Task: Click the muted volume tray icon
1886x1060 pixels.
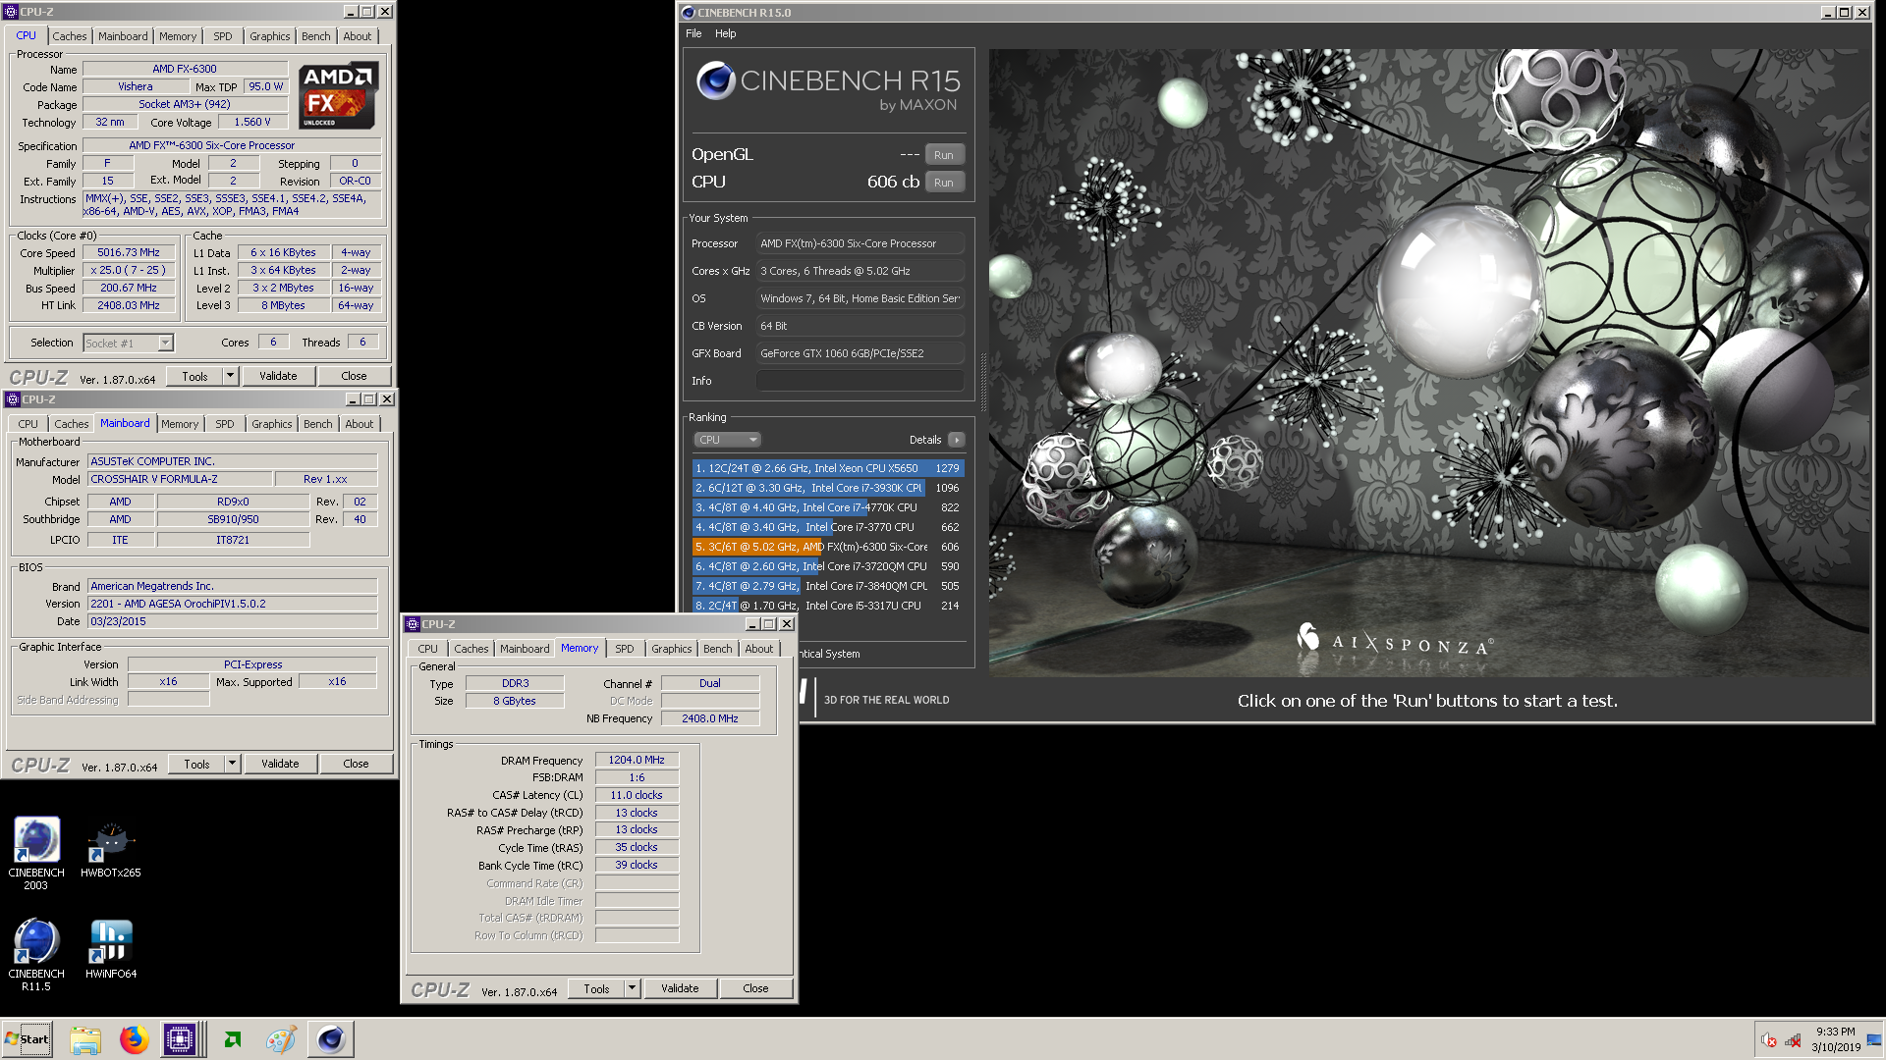Action: click(x=1768, y=1040)
